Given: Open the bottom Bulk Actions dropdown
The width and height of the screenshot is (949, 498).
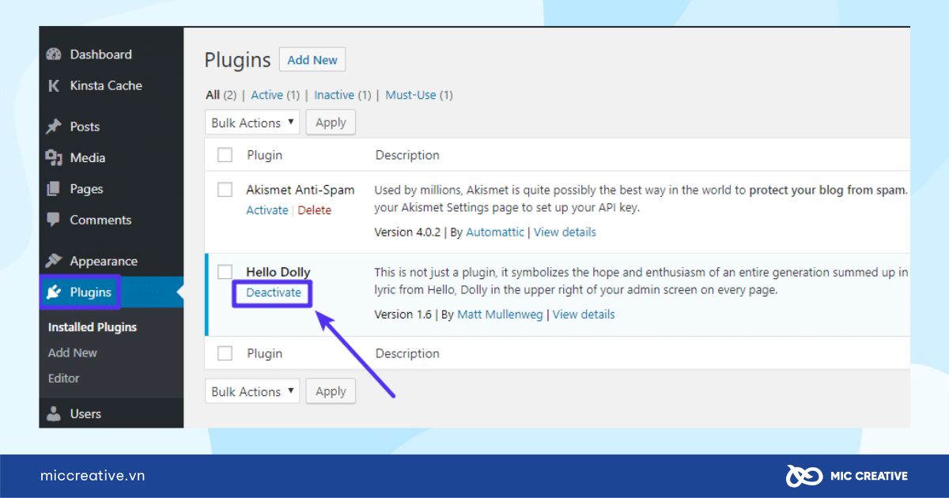Looking at the screenshot, I should coord(252,391).
